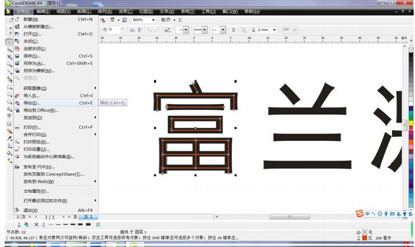The height and width of the screenshot is (247, 415).
Task: Switch to the 页 1 page tab
Action: [88, 217]
